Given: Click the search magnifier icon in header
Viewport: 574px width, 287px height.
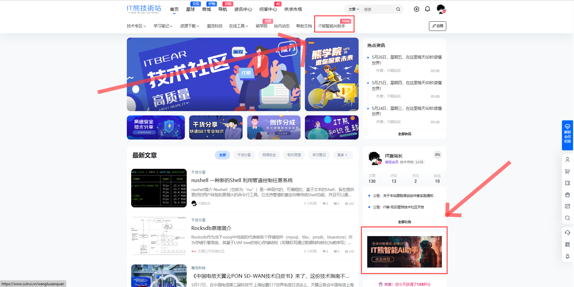Looking at the screenshot, I should point(398,9).
